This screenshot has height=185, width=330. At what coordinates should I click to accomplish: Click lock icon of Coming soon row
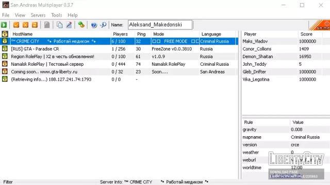5,71
